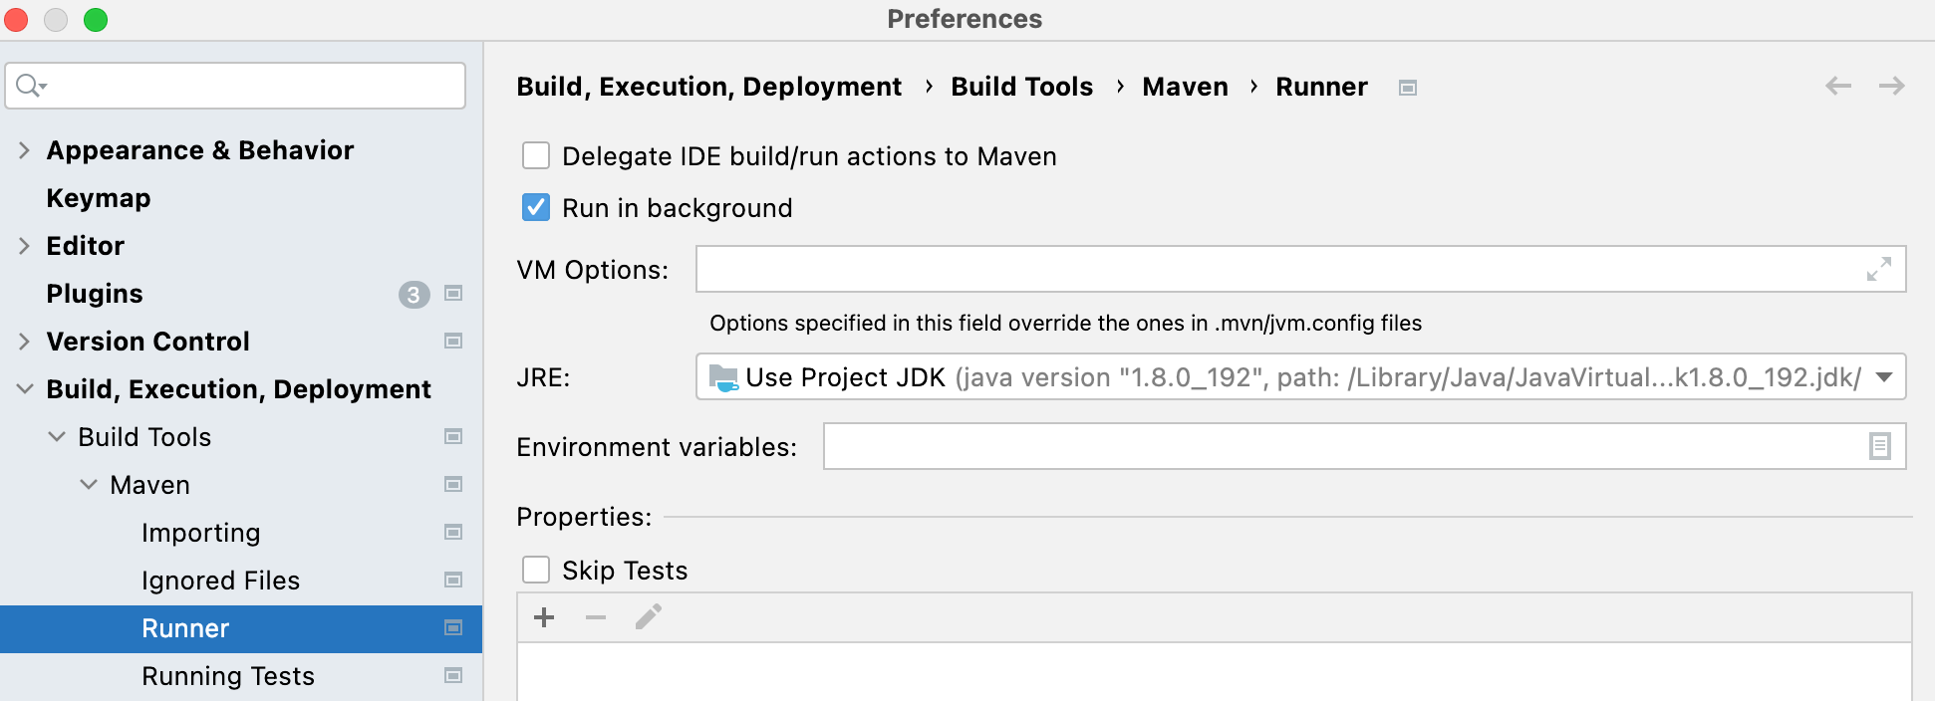Disable the Run in background checkbox
1935x701 pixels.
point(536,207)
